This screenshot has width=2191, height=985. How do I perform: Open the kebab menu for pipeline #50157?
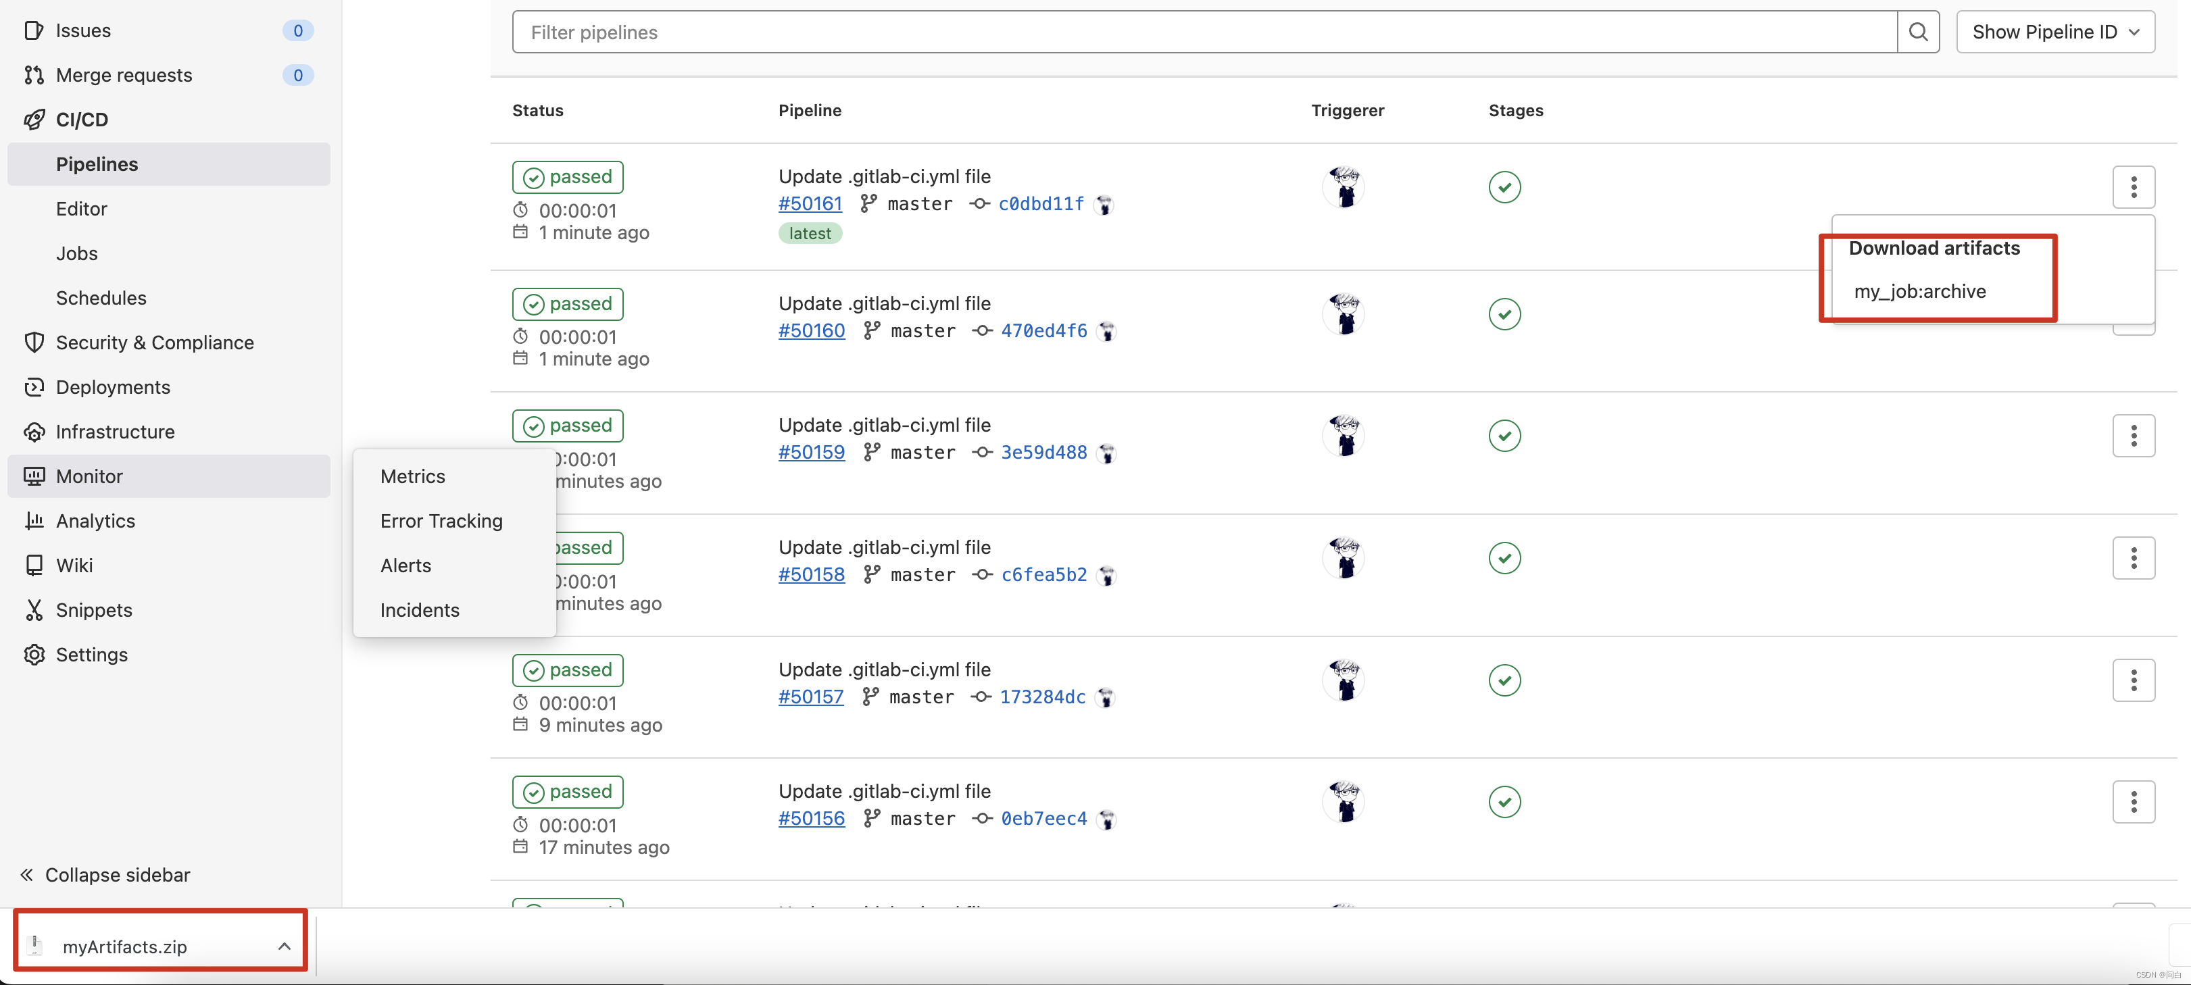click(2134, 680)
